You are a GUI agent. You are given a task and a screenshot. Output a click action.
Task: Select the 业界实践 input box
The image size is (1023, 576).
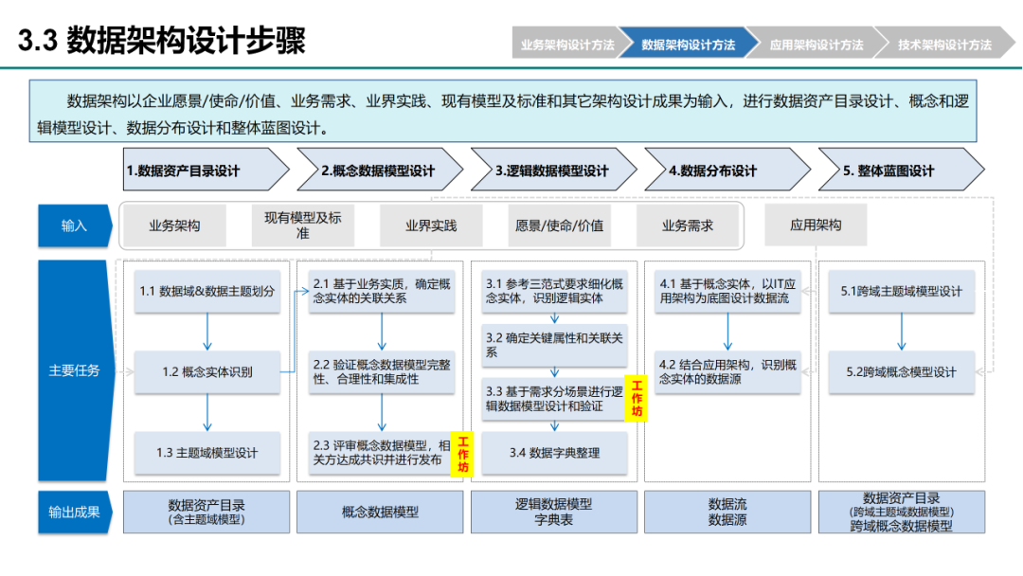point(431,225)
